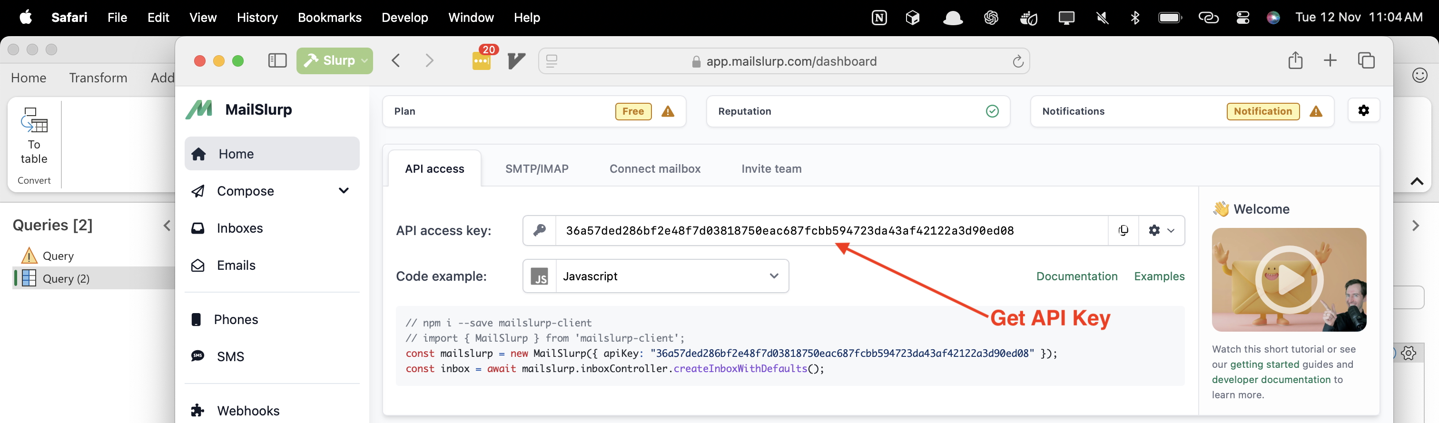This screenshot has height=423, width=1439.
Task: Select Query (2) in Queries list
Action: coord(94,278)
